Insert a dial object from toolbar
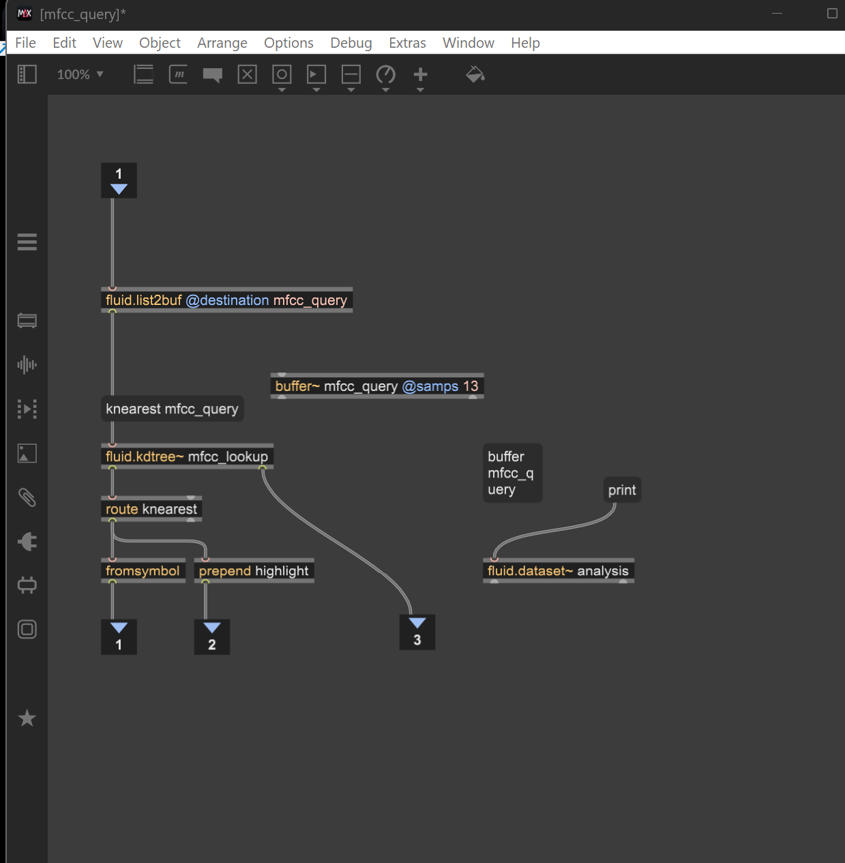Screen dimensions: 845x863 [x=386, y=74]
